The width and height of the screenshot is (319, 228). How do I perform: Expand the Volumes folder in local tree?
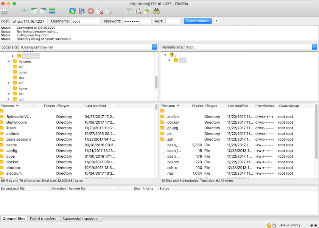9,61
